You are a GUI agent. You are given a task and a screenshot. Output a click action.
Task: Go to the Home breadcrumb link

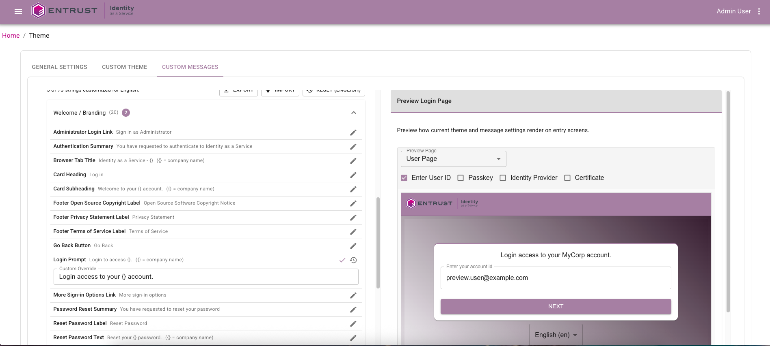point(11,36)
